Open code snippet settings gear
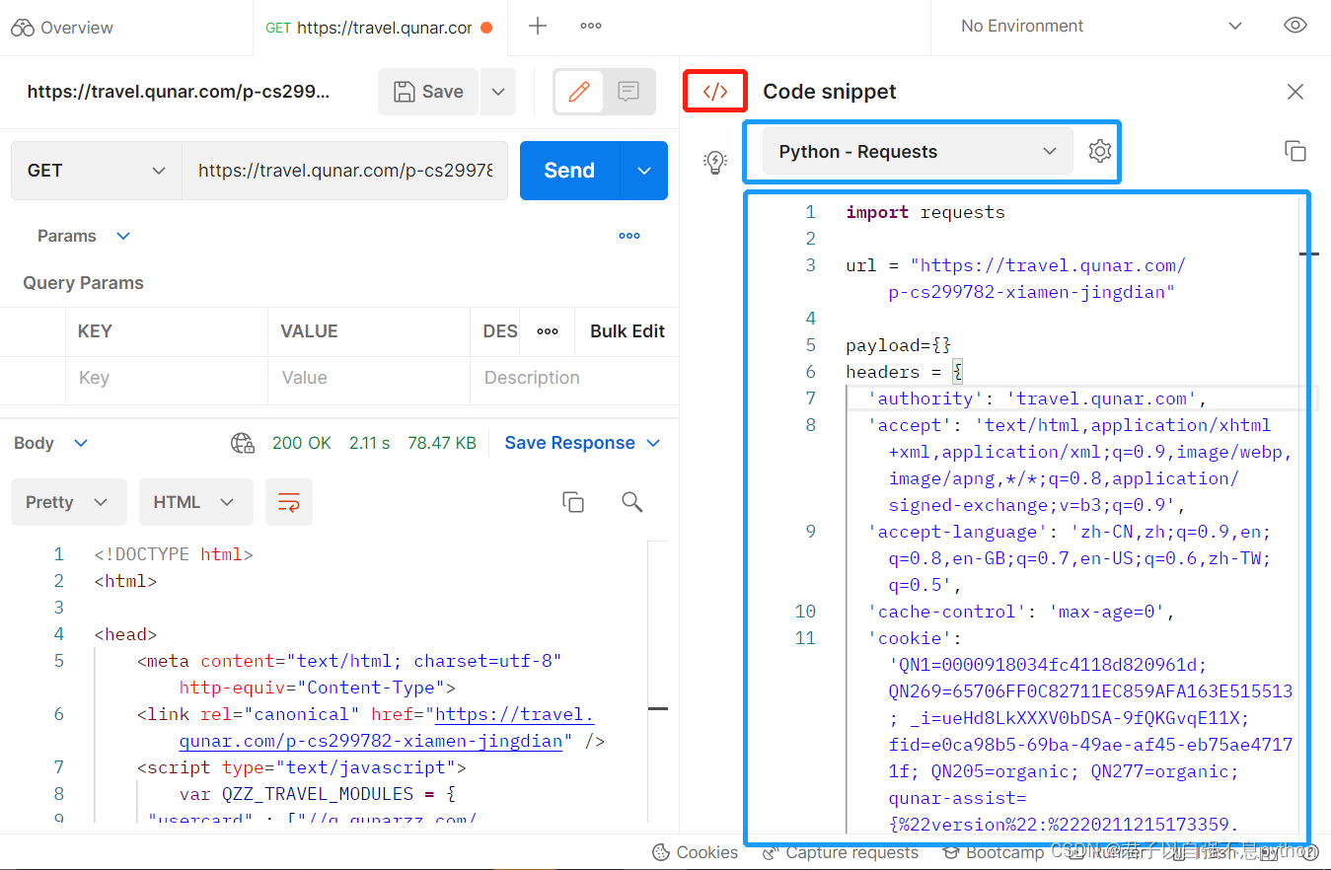Image resolution: width=1331 pixels, height=870 pixels. (1100, 151)
